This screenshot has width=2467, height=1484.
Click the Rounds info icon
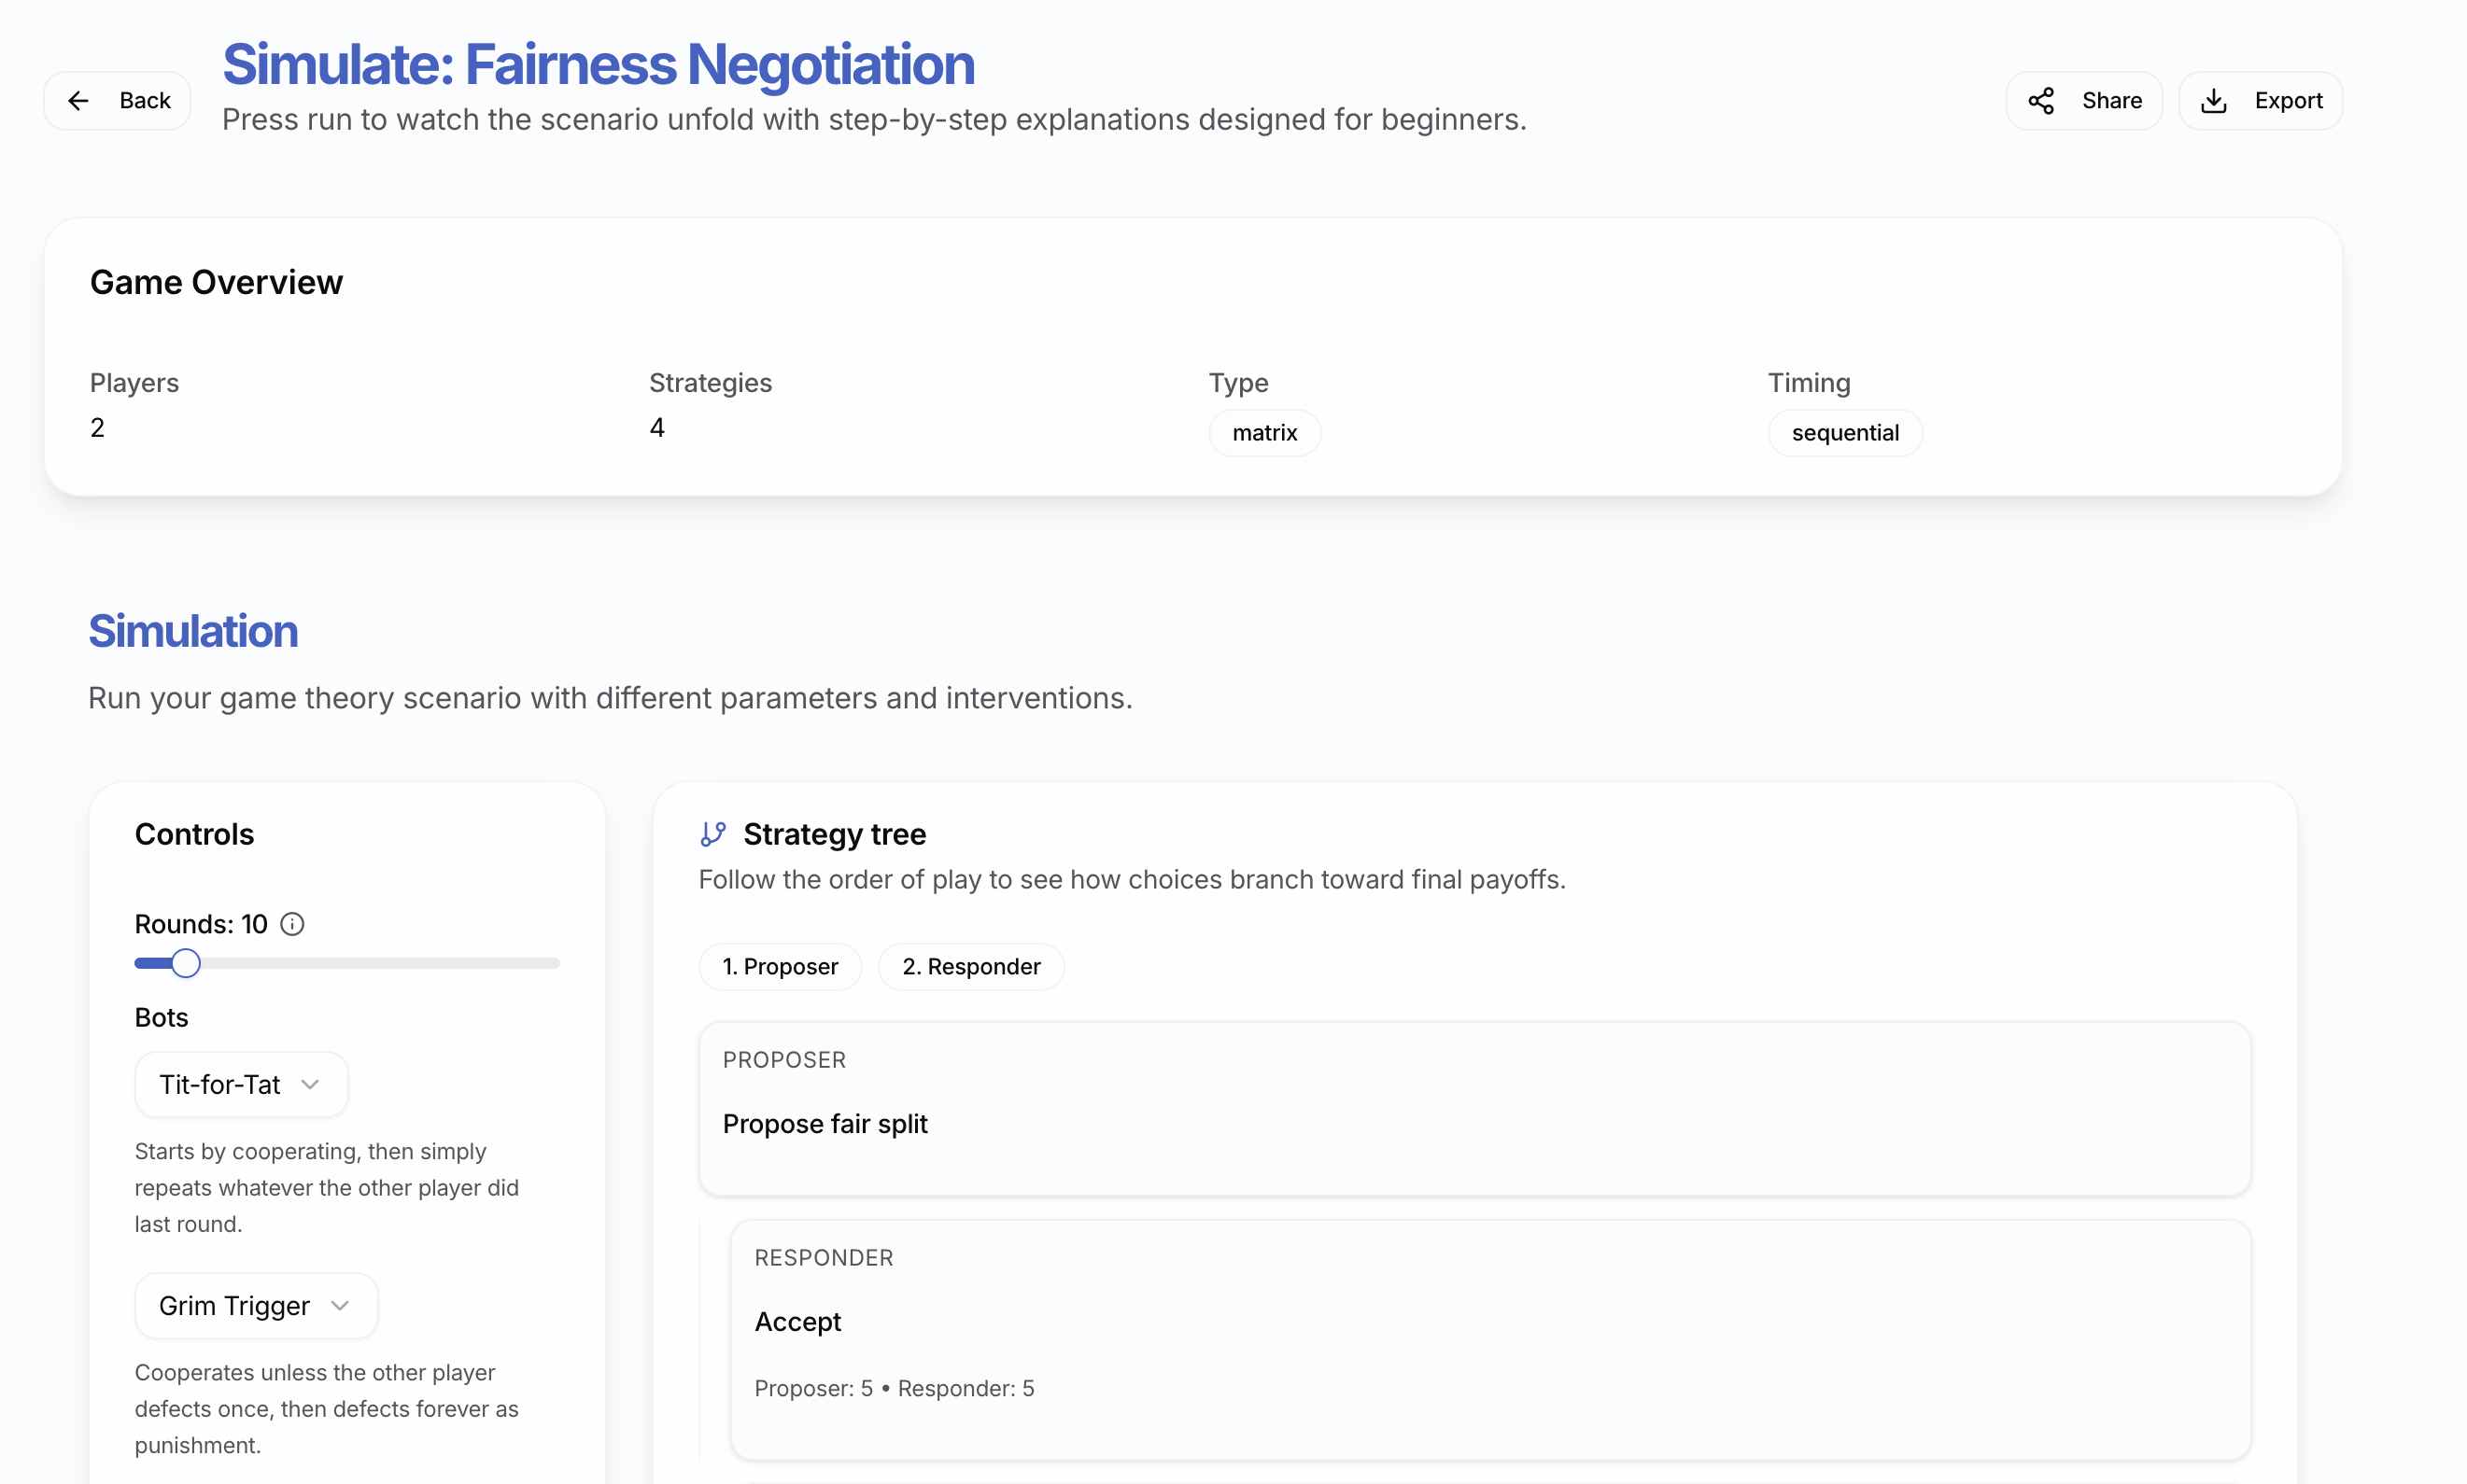(292, 924)
